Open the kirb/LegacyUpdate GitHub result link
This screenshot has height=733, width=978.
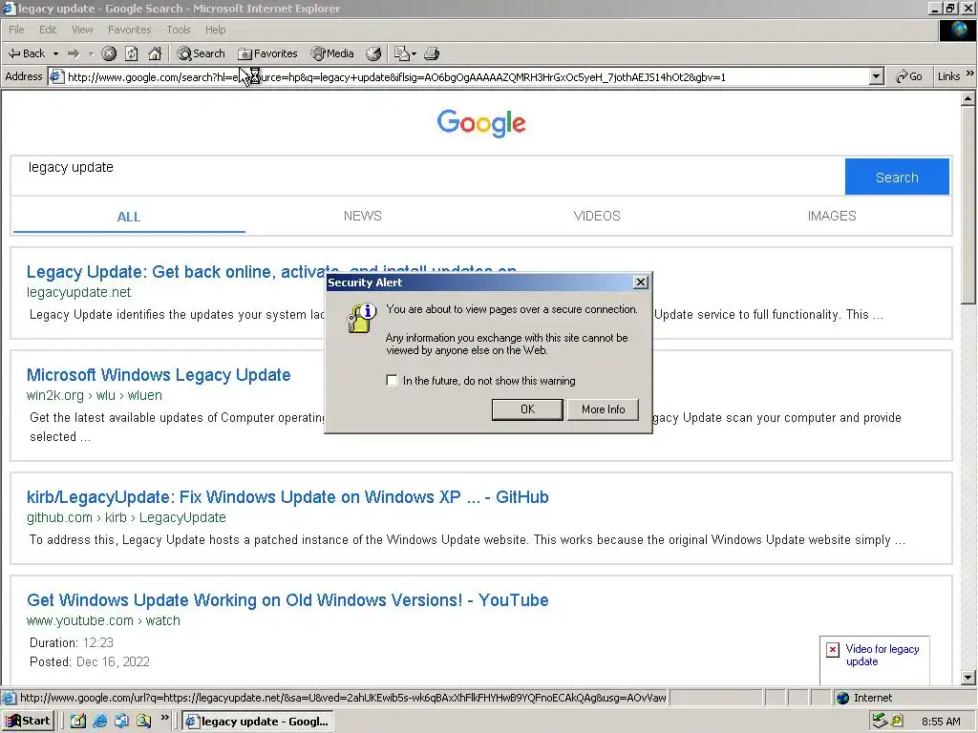tap(287, 496)
